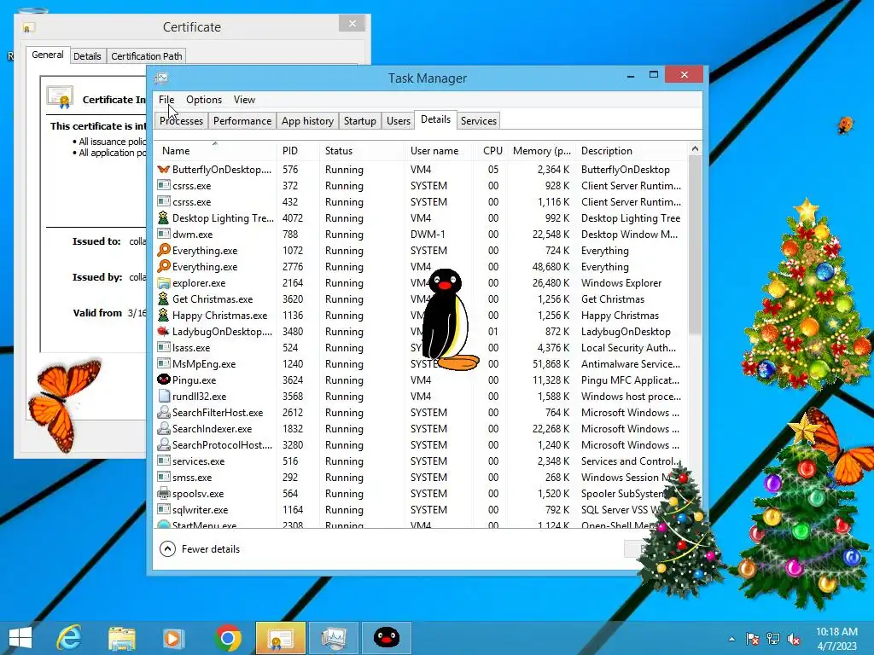Collapse Task Manager with Fewer details

[200, 549]
